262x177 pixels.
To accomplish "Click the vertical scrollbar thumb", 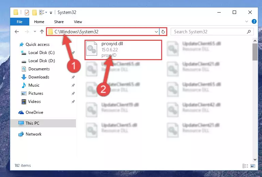I will [x=255, y=52].
